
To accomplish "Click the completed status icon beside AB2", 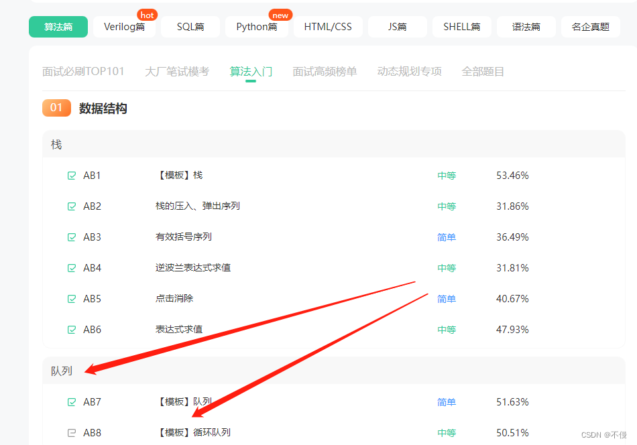I will [x=72, y=206].
